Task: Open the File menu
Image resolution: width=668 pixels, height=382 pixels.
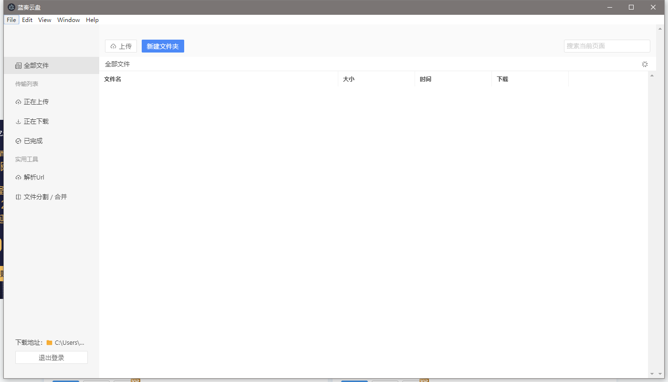Action: (11, 20)
